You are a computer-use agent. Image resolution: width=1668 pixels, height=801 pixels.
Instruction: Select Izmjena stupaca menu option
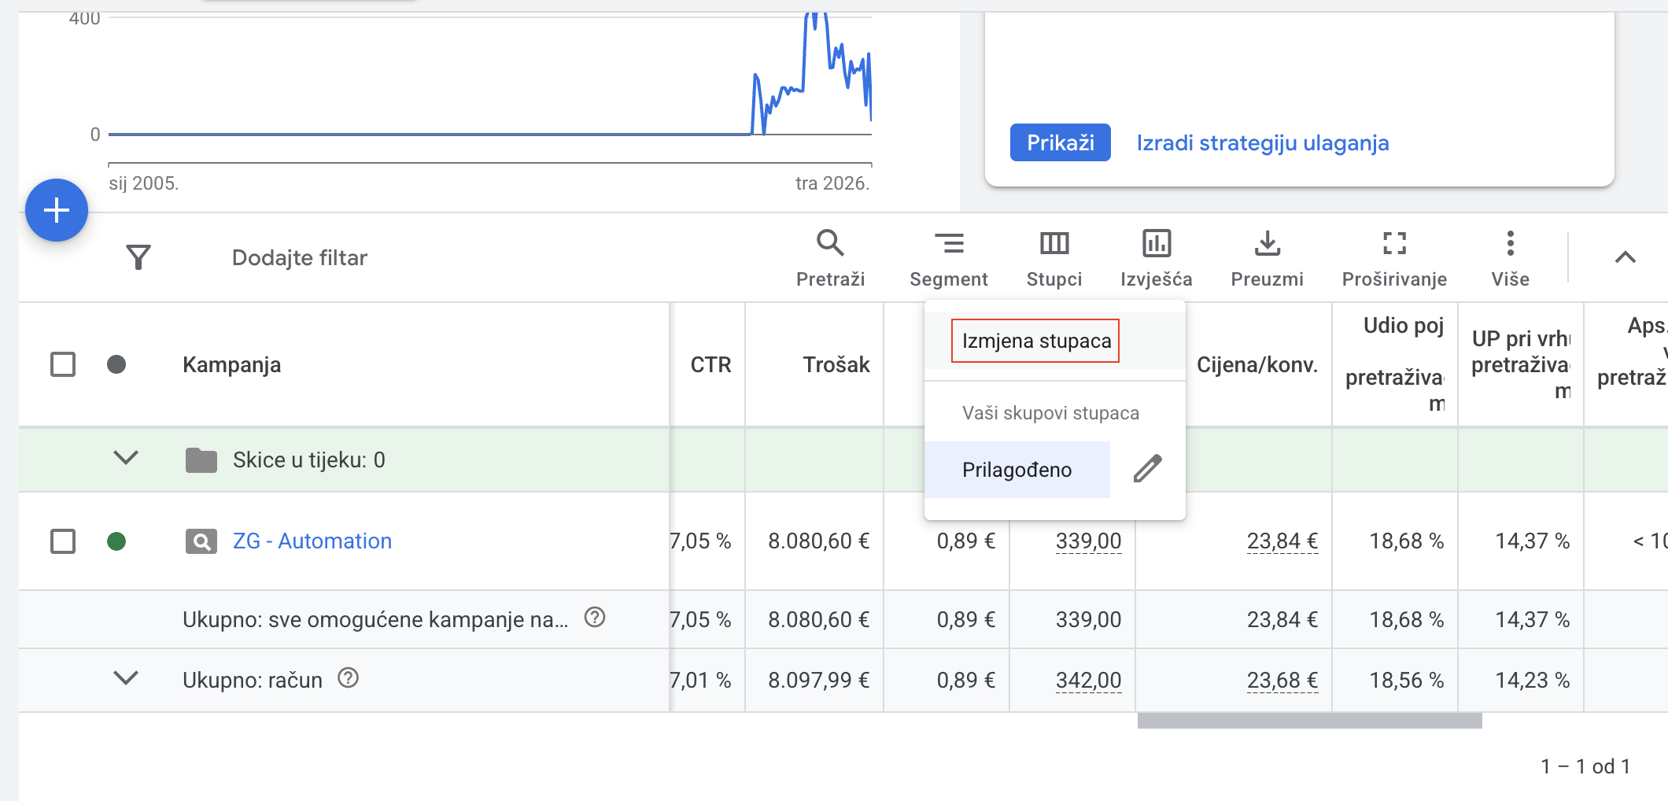pos(1035,341)
